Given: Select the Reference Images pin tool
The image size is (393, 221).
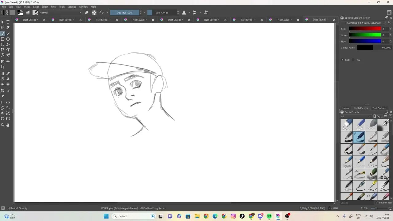Looking at the screenshot, I should pos(3,96).
